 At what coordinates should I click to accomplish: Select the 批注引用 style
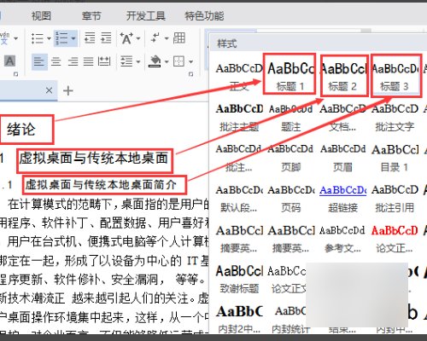pos(395,199)
